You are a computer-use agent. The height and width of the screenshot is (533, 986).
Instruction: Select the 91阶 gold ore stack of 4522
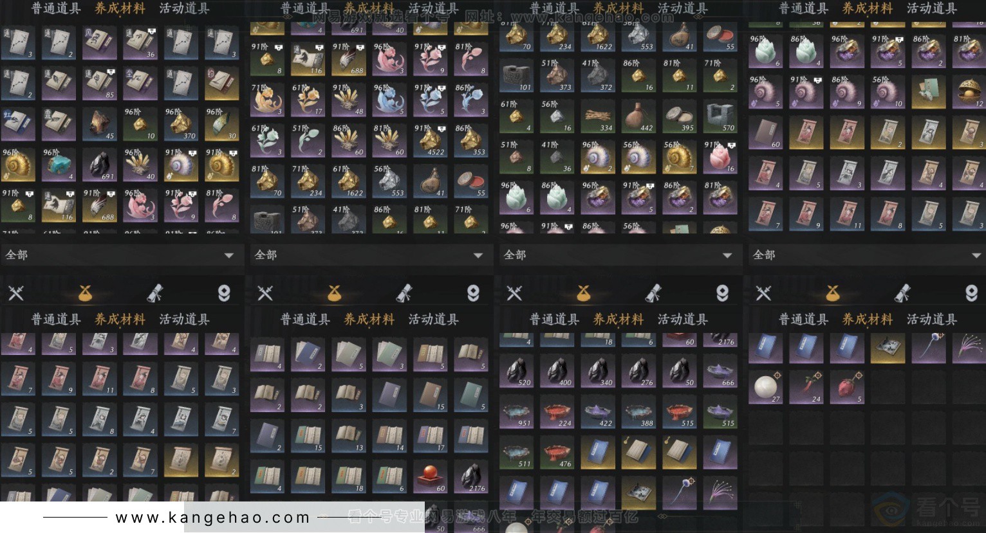[430, 141]
